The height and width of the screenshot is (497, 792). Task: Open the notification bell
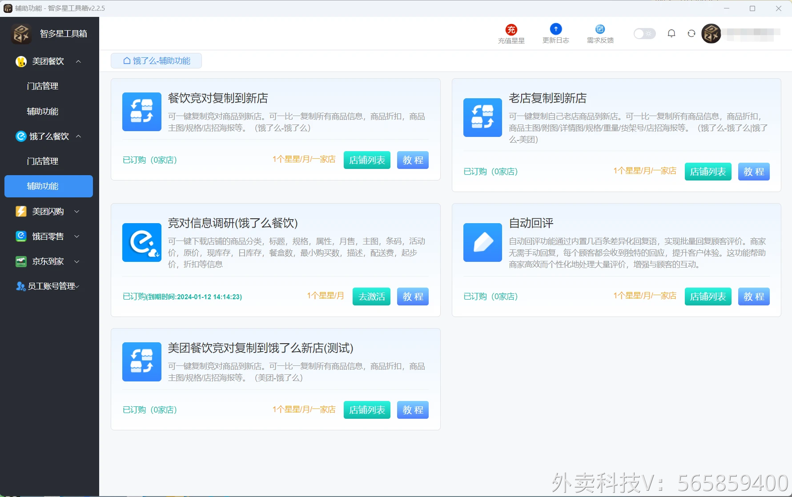click(x=671, y=33)
